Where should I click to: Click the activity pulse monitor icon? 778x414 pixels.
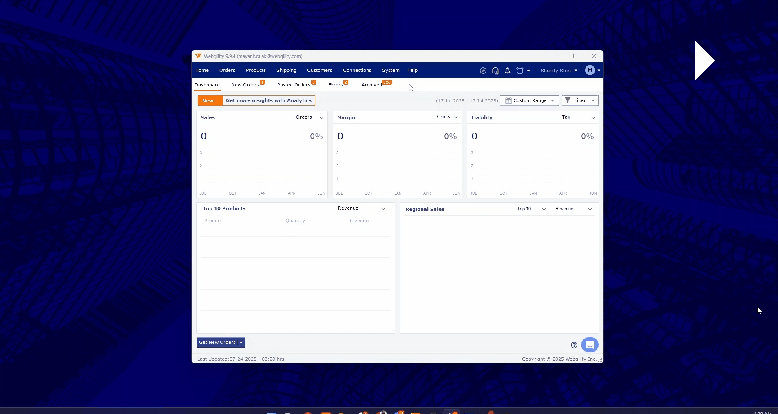click(483, 71)
